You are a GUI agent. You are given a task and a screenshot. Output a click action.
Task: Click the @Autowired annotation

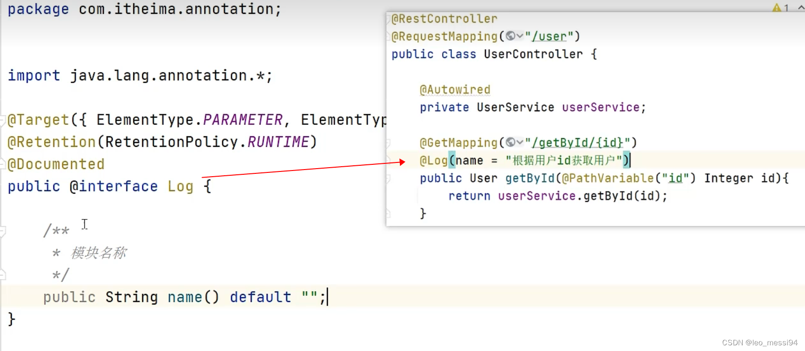tap(455, 90)
